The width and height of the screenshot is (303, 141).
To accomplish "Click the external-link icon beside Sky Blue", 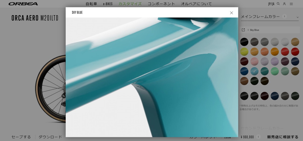I will (243, 30).
